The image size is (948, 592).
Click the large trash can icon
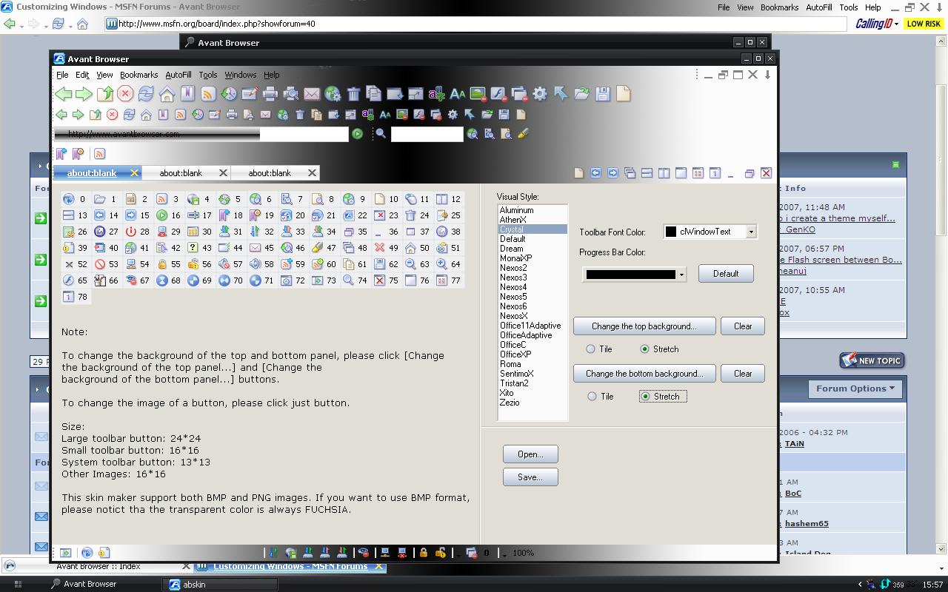coord(353,94)
